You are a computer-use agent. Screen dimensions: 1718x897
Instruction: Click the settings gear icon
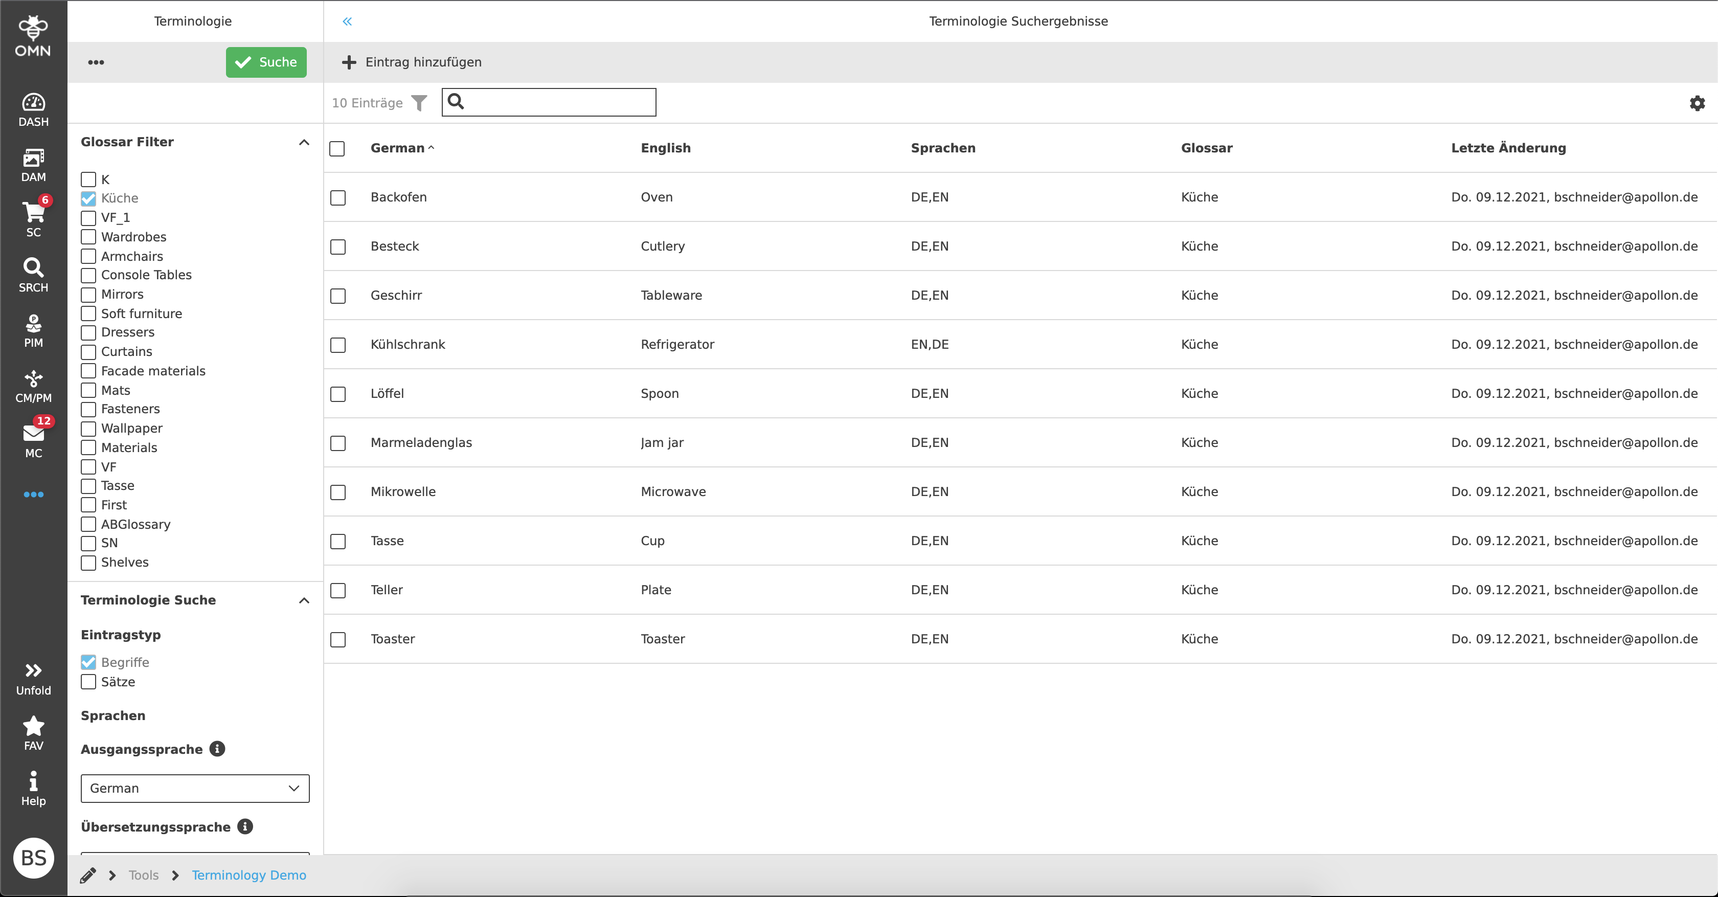[1697, 103]
